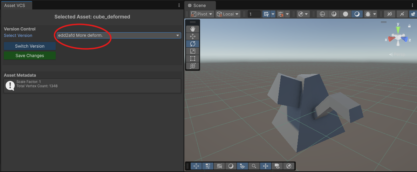Viewport: 417px width, 172px height.
Task: Toggle grid snapping in Scene toolbar
Action: pos(280,14)
